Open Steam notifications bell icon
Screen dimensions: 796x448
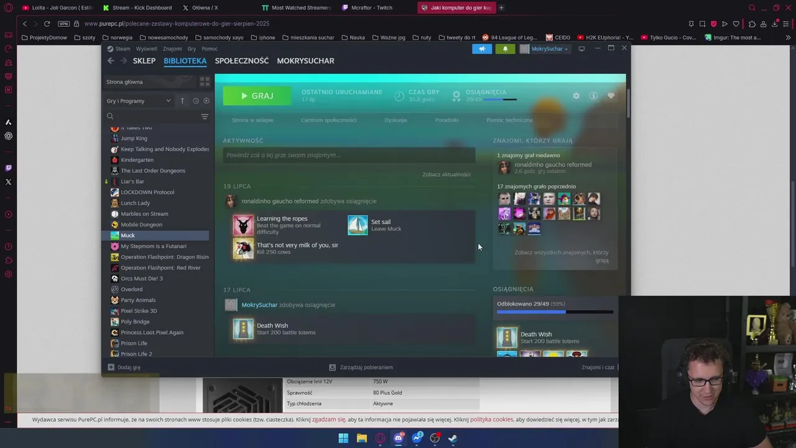click(505, 49)
